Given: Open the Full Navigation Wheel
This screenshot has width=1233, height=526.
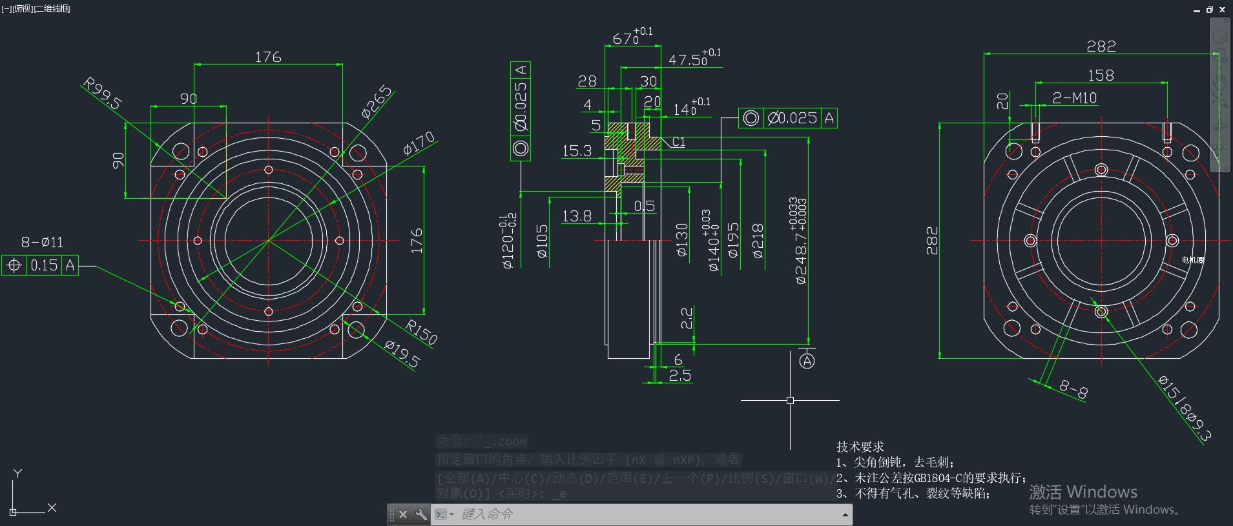Looking at the screenshot, I should 1220,59.
